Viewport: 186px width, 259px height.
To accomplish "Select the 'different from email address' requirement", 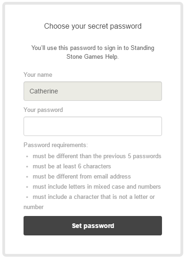I will 82,177.
